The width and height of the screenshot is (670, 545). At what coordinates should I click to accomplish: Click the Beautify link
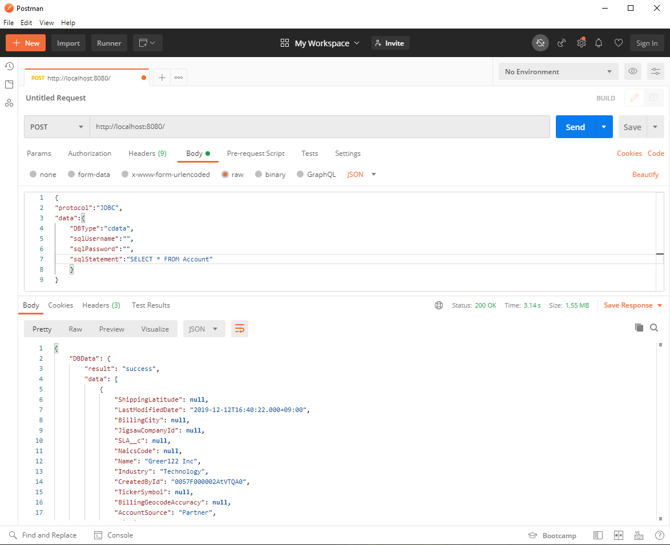tap(645, 175)
